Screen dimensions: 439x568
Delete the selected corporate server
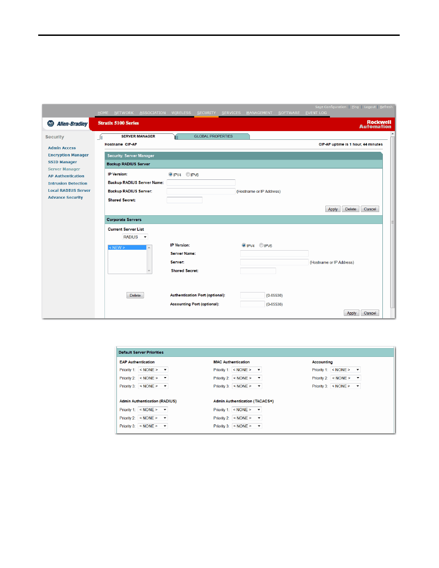(135, 295)
